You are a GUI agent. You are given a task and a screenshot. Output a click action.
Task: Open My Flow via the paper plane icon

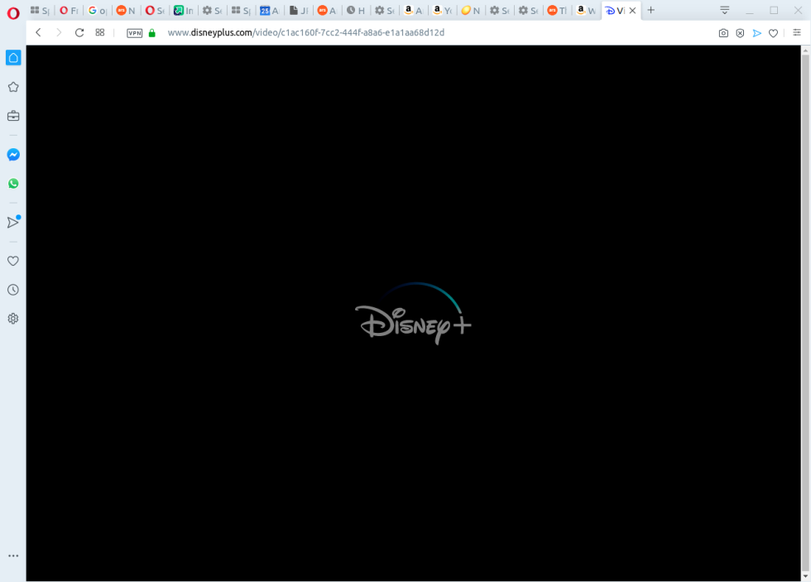pos(757,33)
